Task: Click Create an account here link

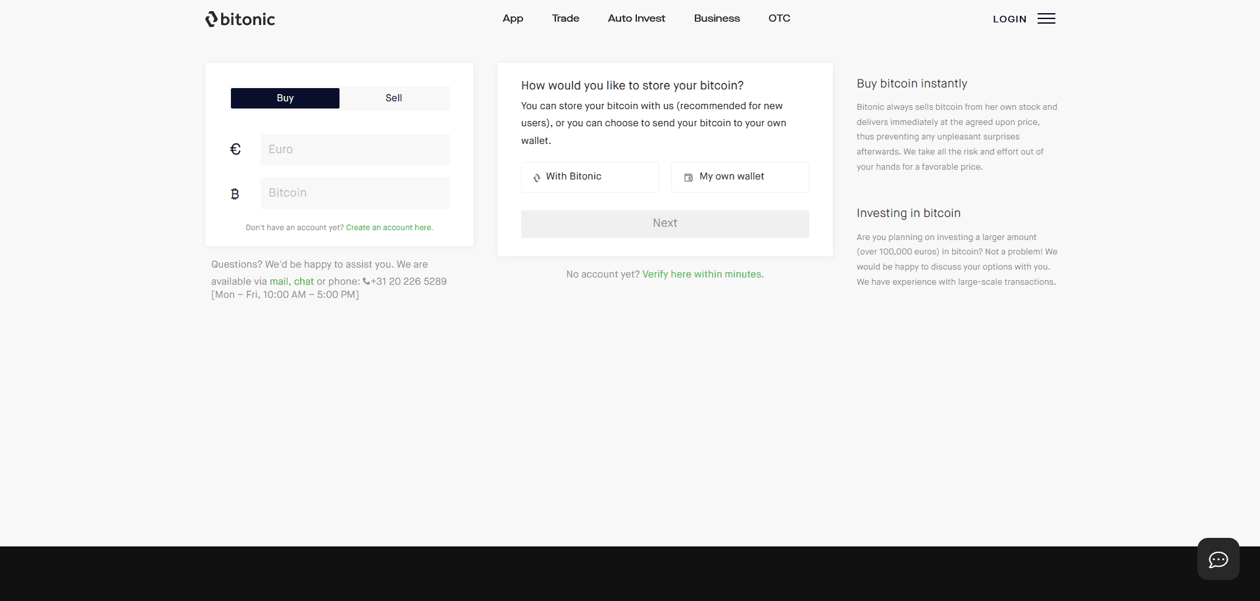Action: coord(390,228)
